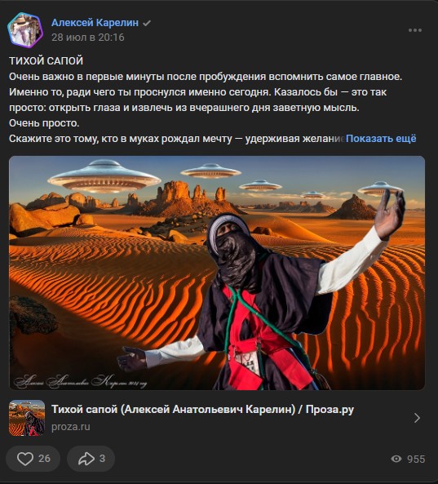Screen dimensions: 438x484
Task: Share the post via arrow icon
Action: (86, 459)
